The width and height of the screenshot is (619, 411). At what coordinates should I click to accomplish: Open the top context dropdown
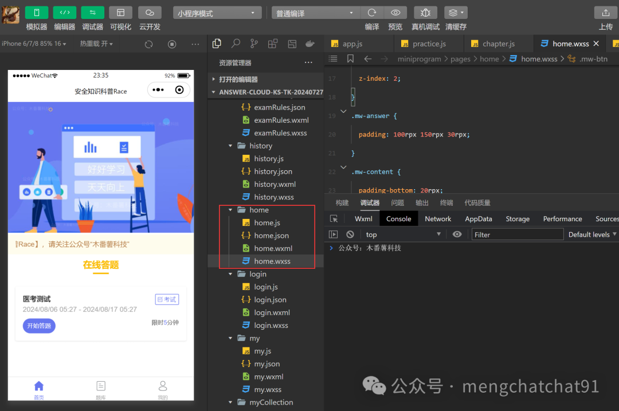coord(403,234)
